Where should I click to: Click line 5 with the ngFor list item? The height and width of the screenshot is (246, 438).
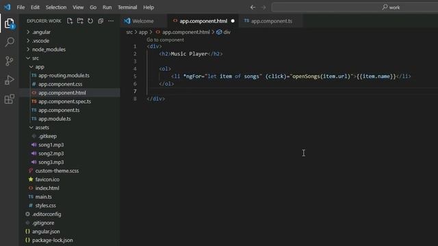291,76
